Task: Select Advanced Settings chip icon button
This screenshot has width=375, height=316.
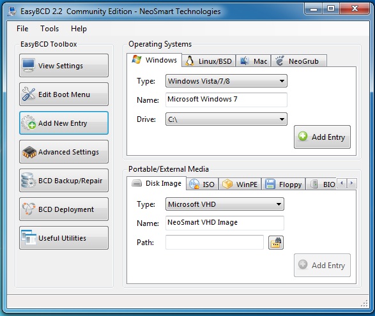Action: (x=64, y=152)
